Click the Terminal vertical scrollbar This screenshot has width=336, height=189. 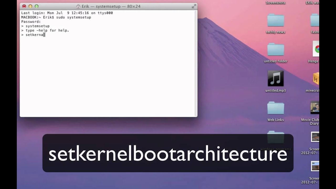196,63
